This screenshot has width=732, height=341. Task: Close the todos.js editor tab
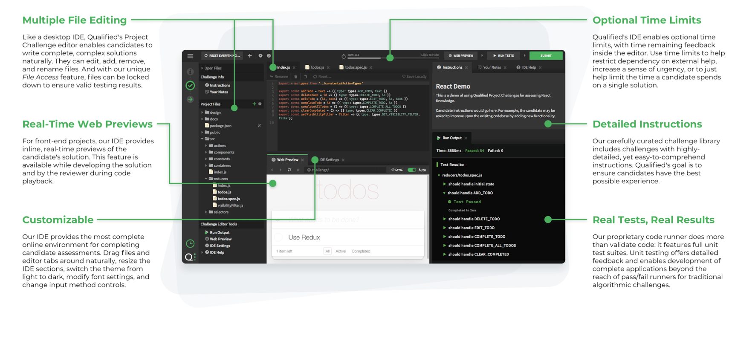pos(328,68)
